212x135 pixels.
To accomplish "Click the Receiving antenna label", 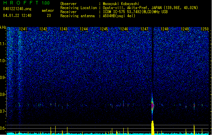I will 78,16.
